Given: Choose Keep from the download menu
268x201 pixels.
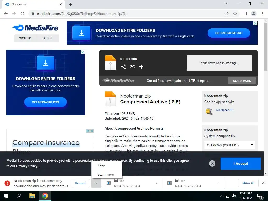Looking at the screenshot, I should tap(107, 165).
